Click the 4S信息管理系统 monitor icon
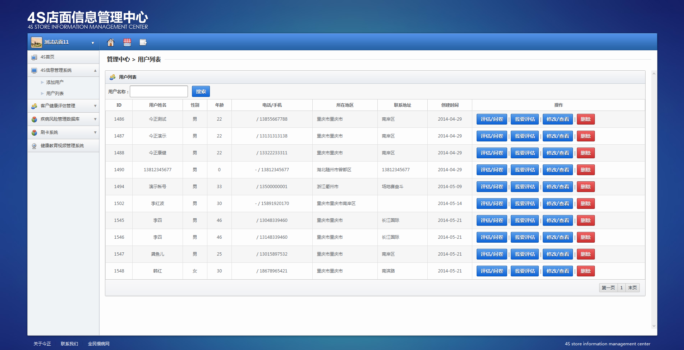Viewport: 684px width, 350px height. tap(34, 70)
